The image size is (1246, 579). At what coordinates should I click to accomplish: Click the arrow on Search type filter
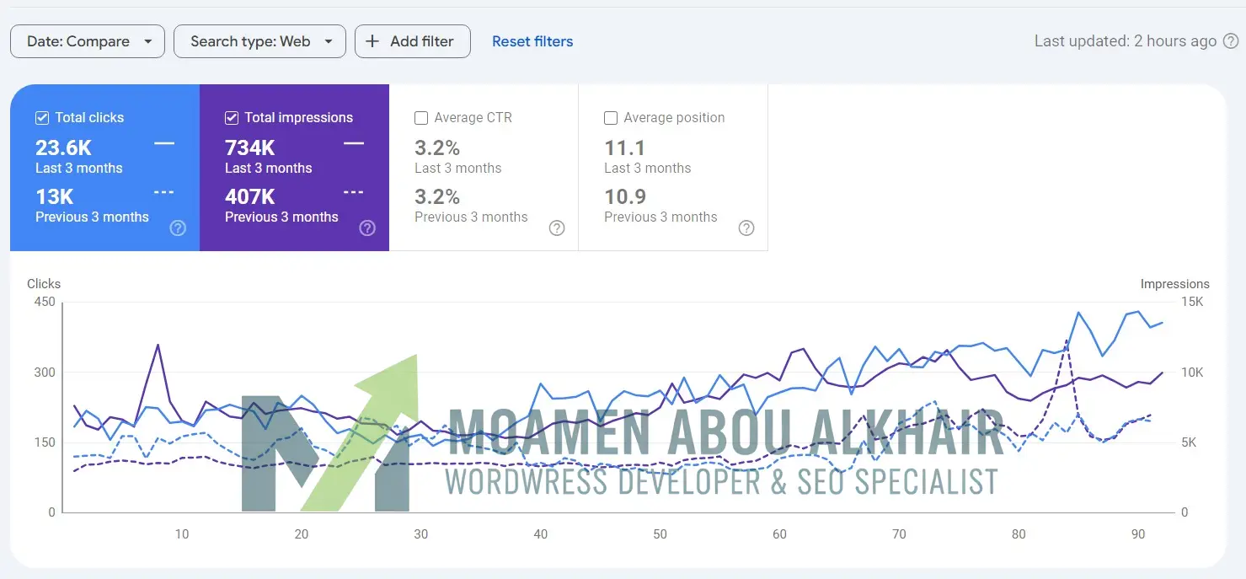click(x=329, y=41)
